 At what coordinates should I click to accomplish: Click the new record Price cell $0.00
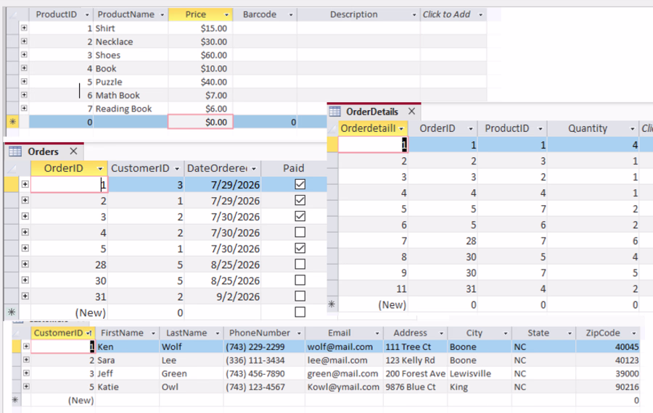200,122
